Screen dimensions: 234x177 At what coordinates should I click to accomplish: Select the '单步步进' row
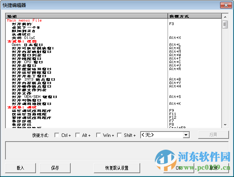pyautogui.click(x=86, y=121)
